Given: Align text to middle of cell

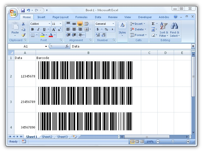Looking at the screenshot, I should [x=74, y=24].
